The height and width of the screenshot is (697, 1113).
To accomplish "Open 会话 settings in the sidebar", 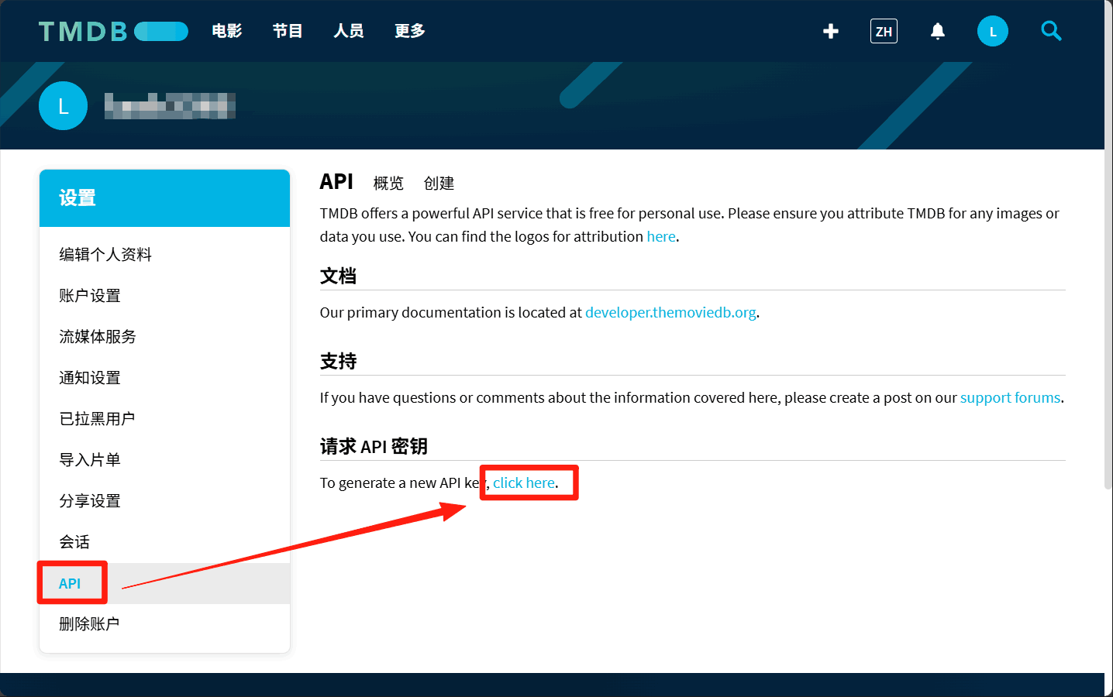I will click(74, 541).
